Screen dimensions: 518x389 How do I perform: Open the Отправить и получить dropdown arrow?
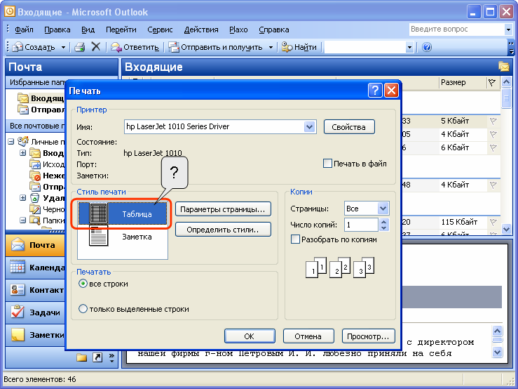point(271,47)
